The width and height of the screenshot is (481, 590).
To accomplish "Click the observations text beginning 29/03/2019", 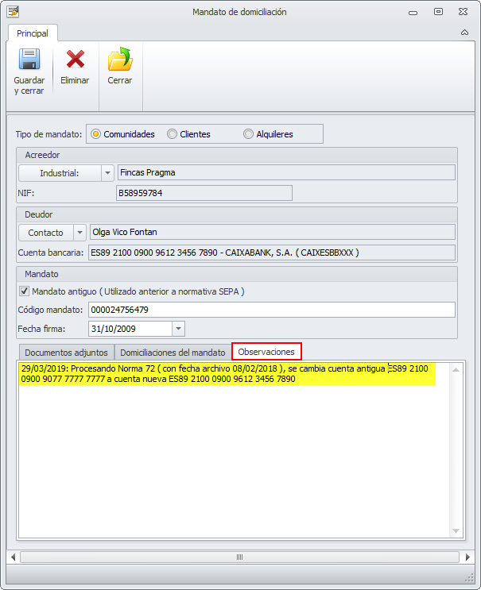I will point(227,374).
